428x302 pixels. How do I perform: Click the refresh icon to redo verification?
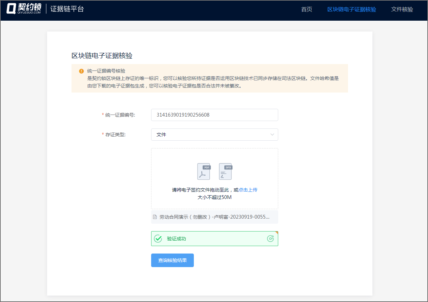pos(270,238)
